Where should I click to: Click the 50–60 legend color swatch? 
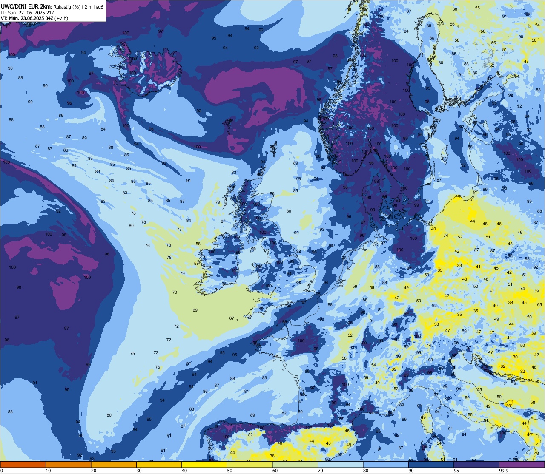[x=250, y=464]
